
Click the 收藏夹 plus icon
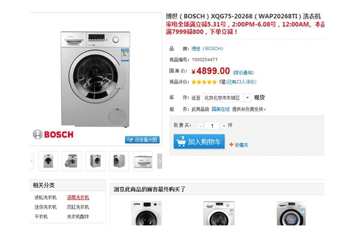pos(231,145)
